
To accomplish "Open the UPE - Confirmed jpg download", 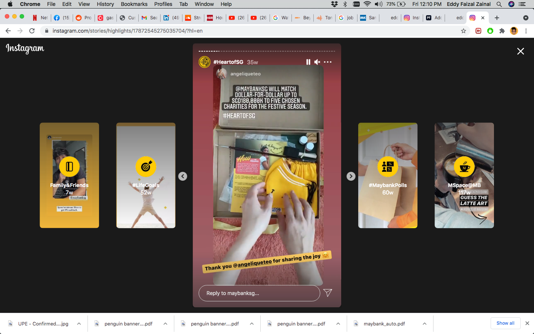I will pyautogui.click(x=43, y=324).
